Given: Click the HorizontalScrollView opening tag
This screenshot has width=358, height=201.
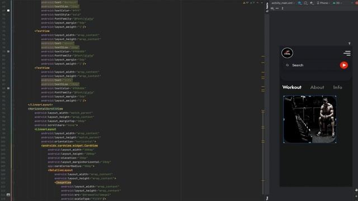Looking at the screenshot, I should pos(45,109).
